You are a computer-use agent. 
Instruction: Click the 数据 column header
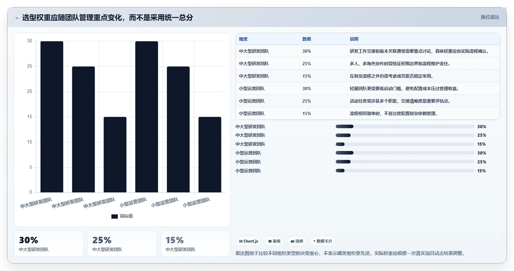[x=307, y=39]
